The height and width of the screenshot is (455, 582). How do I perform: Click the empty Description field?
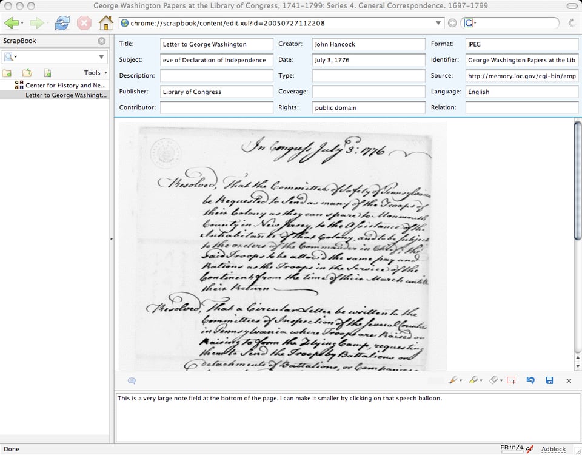pyautogui.click(x=216, y=76)
